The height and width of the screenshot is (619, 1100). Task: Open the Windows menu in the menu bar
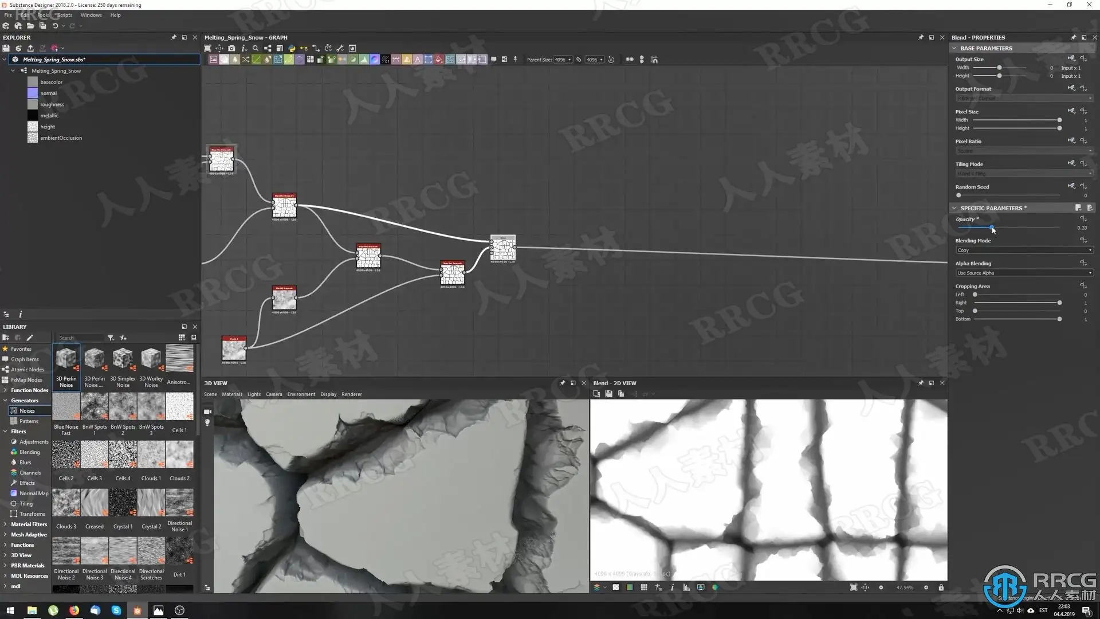[x=91, y=15]
